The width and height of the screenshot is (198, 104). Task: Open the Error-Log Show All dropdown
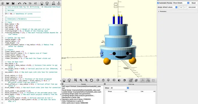tap(119, 88)
